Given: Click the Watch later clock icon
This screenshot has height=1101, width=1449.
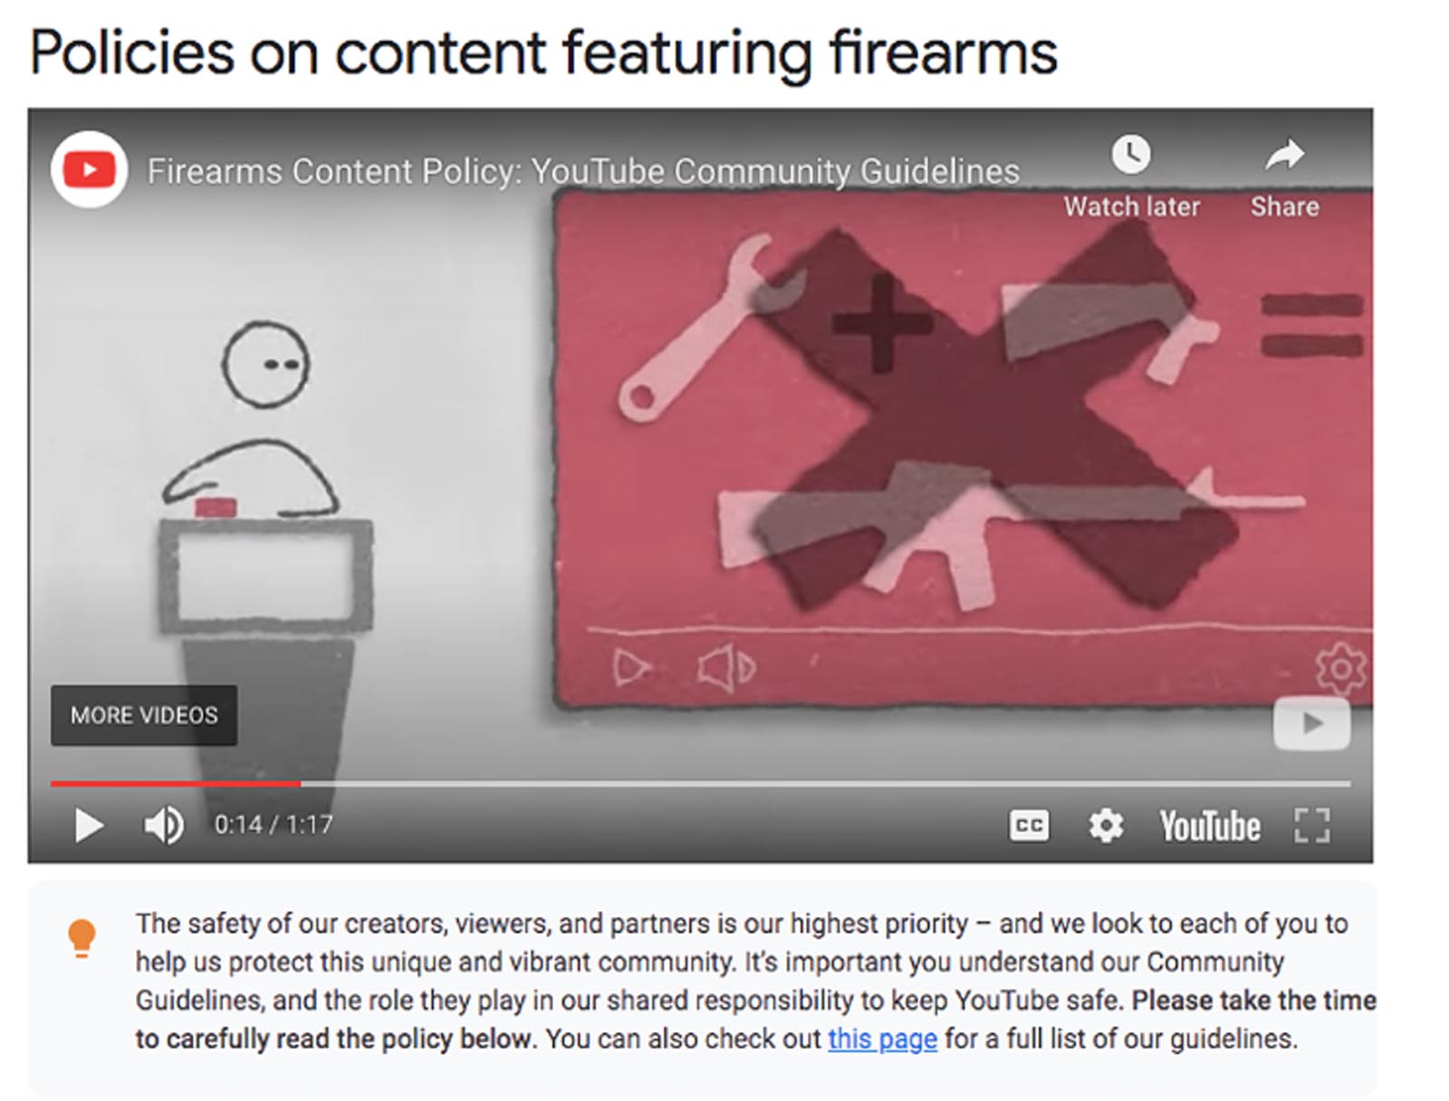Looking at the screenshot, I should [1131, 155].
